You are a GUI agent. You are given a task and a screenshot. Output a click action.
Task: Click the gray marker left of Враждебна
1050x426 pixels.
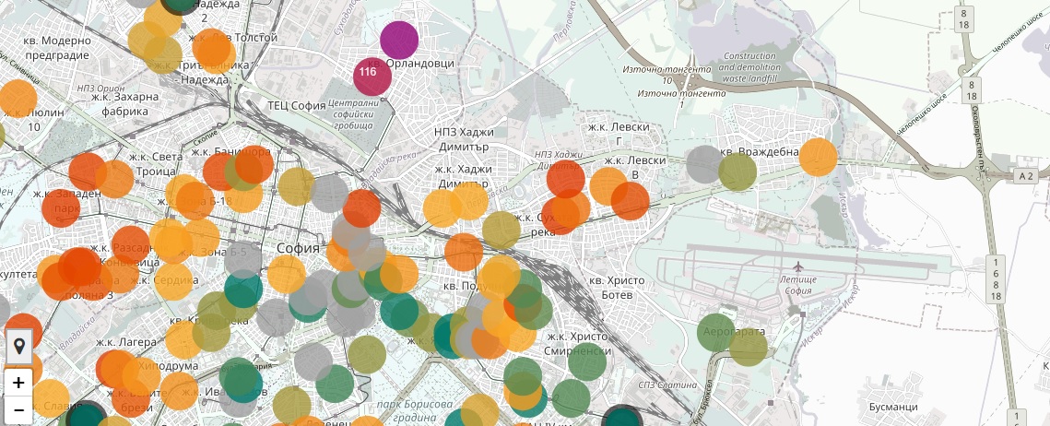click(704, 164)
